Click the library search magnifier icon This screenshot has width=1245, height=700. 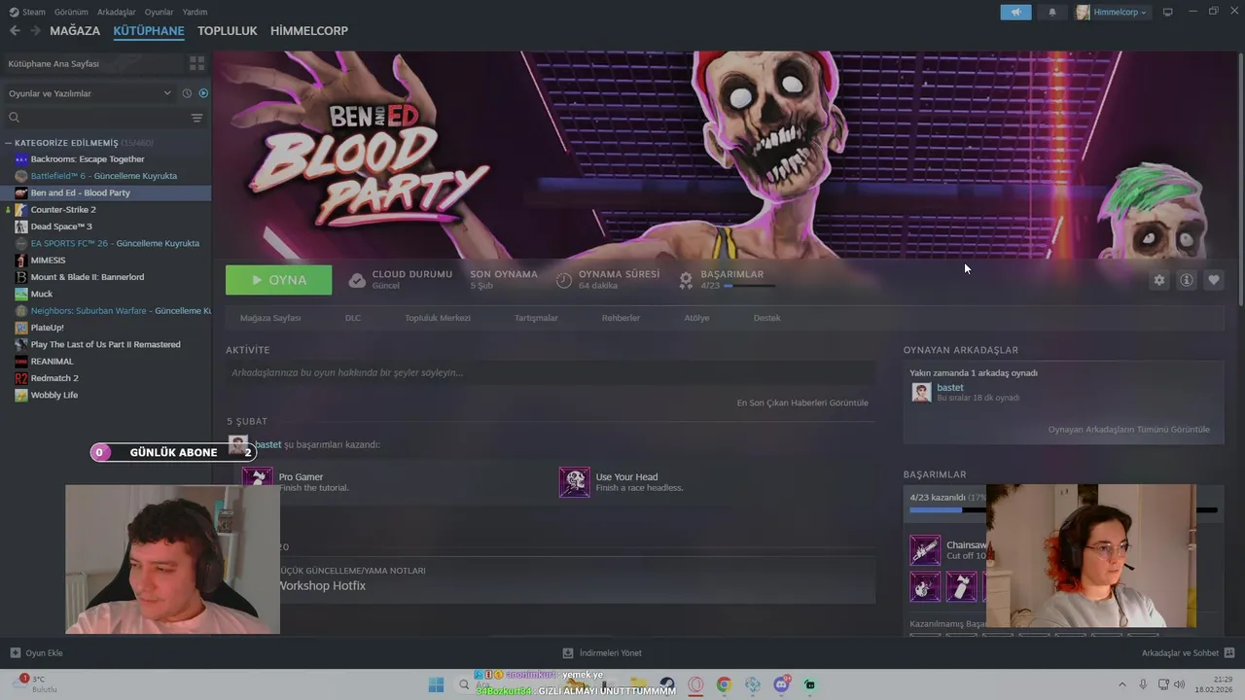pyautogui.click(x=14, y=118)
